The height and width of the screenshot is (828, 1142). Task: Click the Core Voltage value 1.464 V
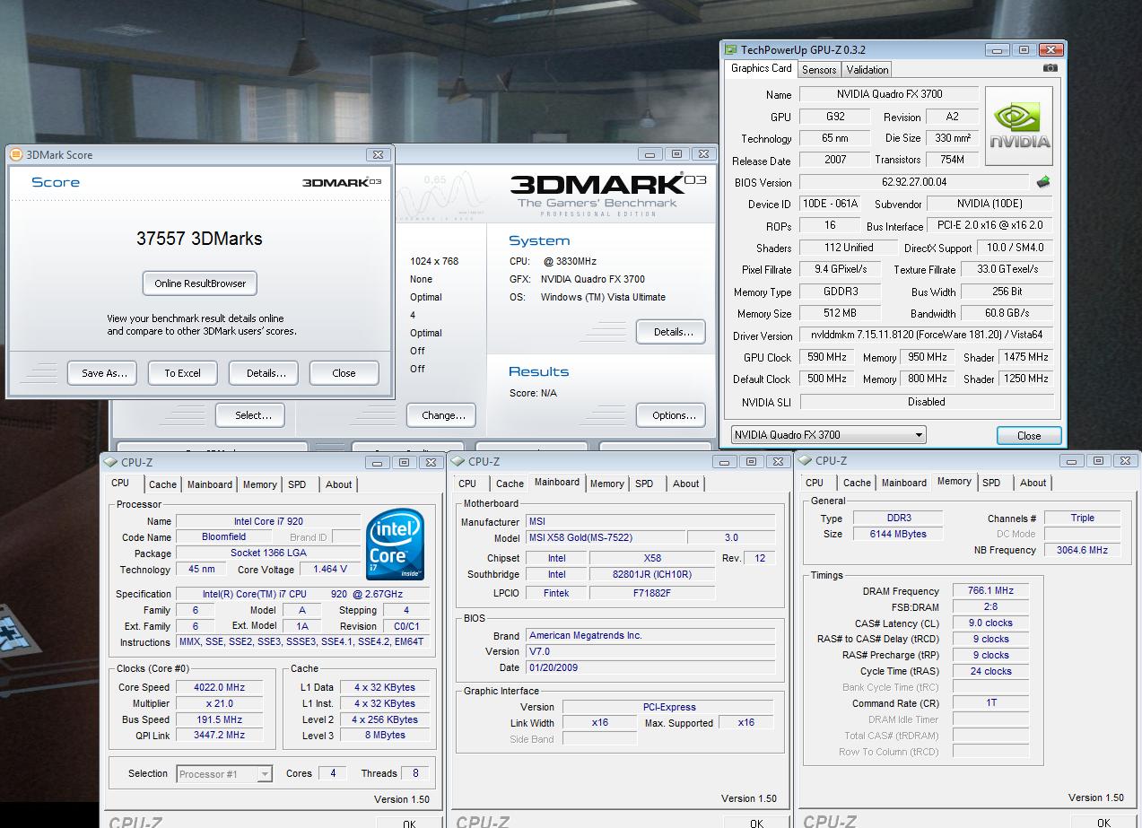pos(329,570)
